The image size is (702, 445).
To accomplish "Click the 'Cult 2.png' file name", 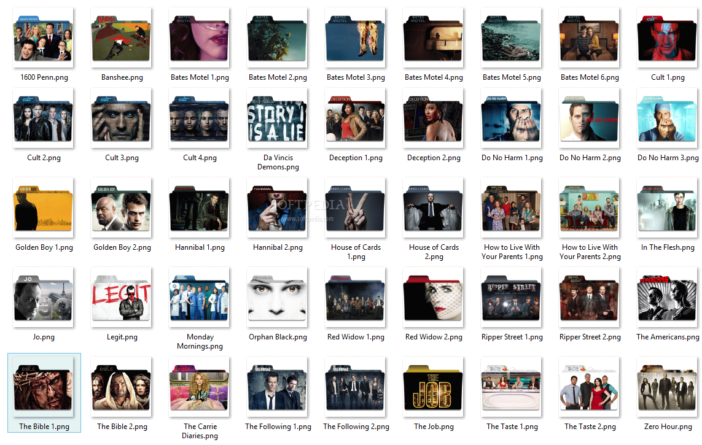I will coord(44,158).
